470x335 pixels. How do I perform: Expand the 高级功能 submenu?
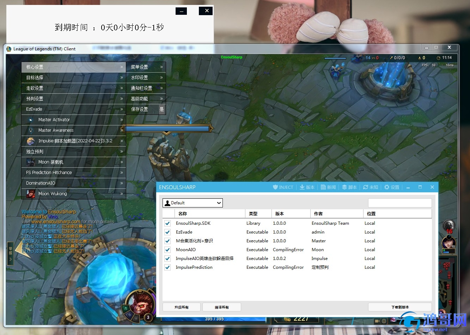coord(146,99)
